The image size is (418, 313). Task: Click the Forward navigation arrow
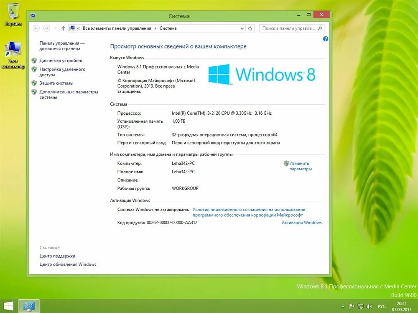click(x=46, y=28)
